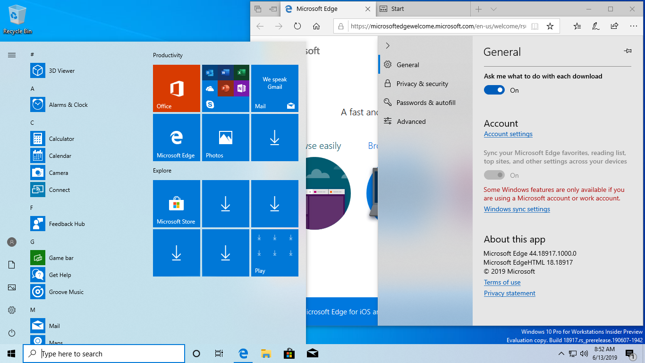
Task: Open Settings gear in Start sidebar
Action: click(12, 310)
